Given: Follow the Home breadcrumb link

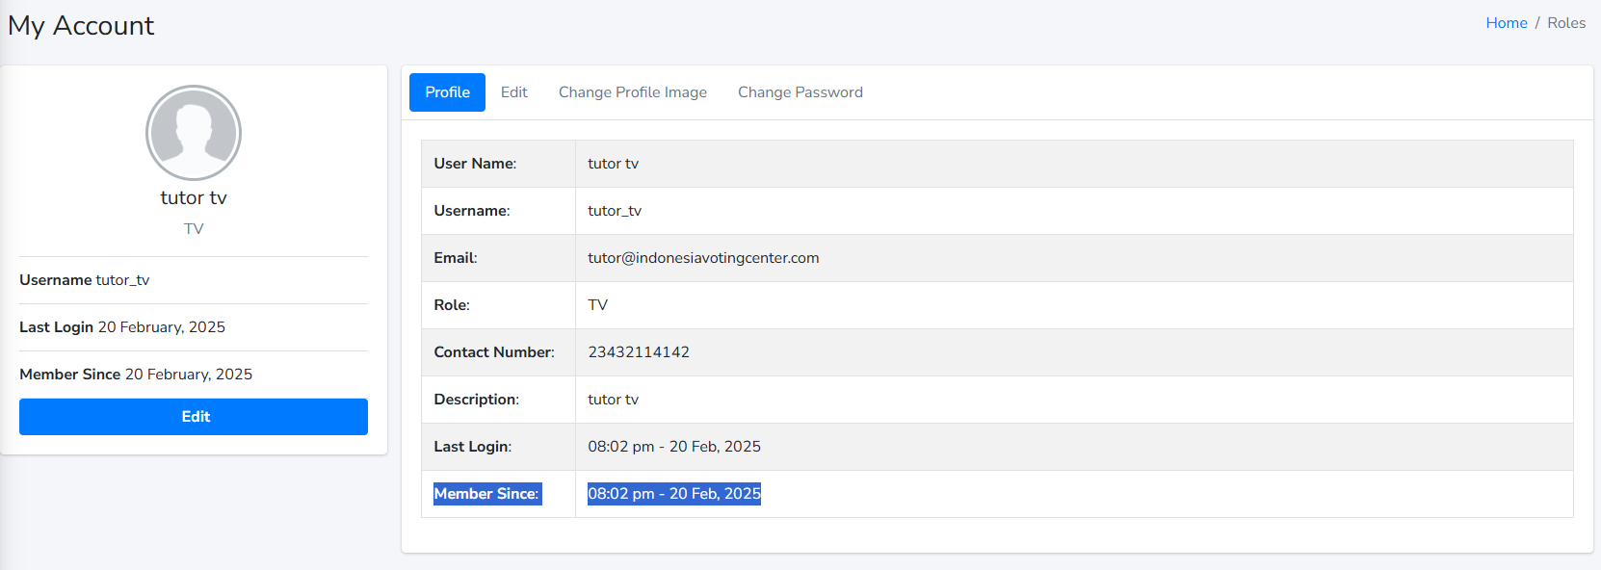Looking at the screenshot, I should click(x=1506, y=23).
